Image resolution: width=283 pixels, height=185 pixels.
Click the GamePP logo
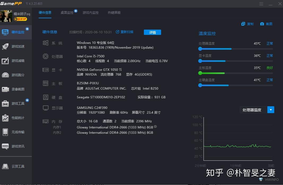tap(11, 3)
